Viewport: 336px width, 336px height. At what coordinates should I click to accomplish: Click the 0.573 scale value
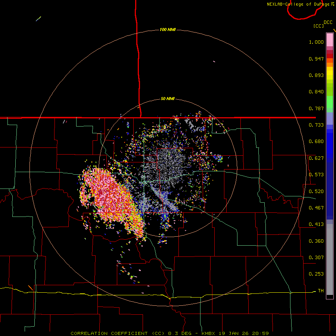click(x=316, y=175)
